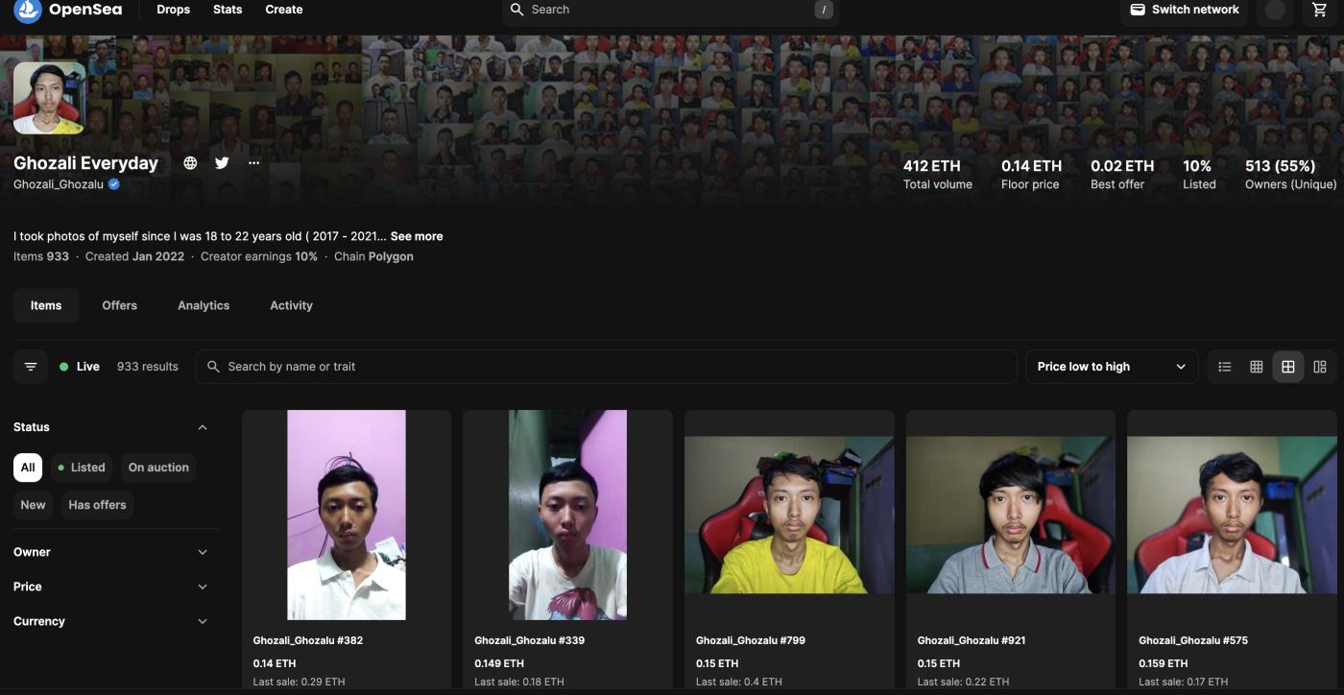Image resolution: width=1344 pixels, height=695 pixels.
Task: Toggle the On auction status filter
Action: (158, 467)
